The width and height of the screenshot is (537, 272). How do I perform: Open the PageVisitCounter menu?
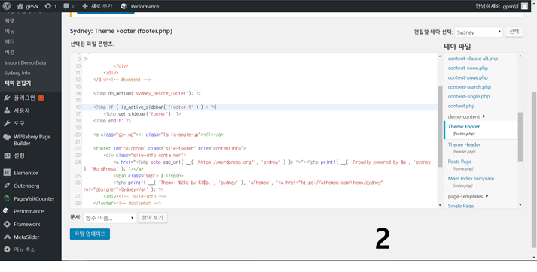coord(30,198)
